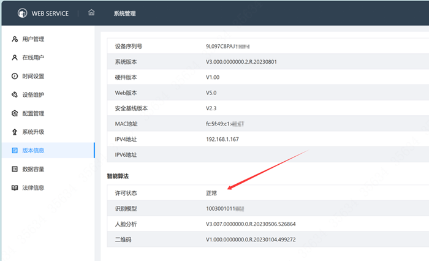Click the 在线用户 person icon
The height and width of the screenshot is (261, 429).
[15, 58]
